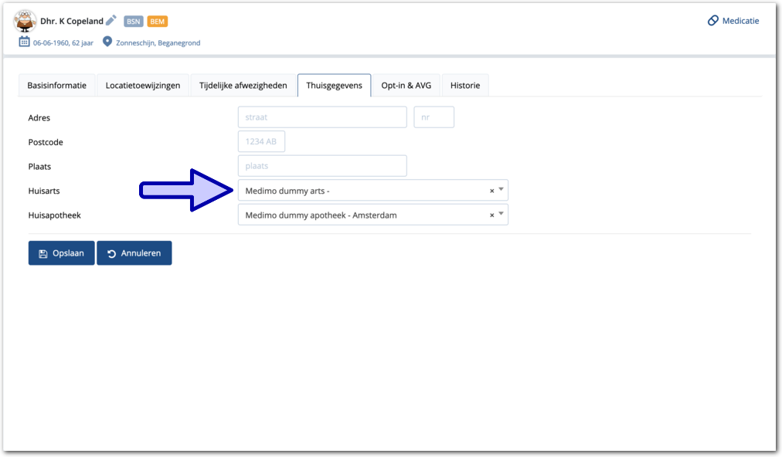Expand the Huisarts dropdown arrow

(x=501, y=190)
